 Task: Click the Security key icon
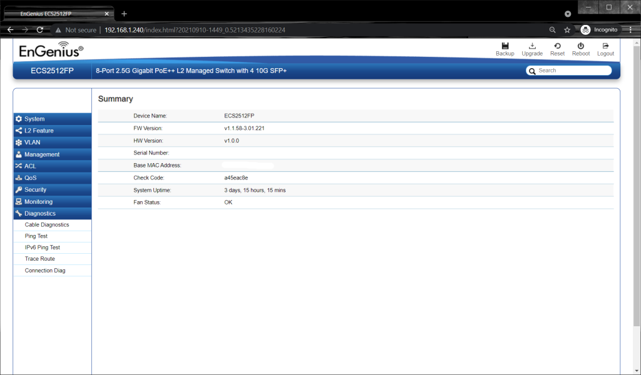tap(18, 190)
